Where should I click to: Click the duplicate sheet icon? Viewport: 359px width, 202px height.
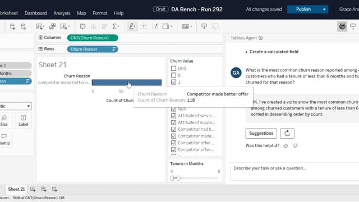coord(52,26)
